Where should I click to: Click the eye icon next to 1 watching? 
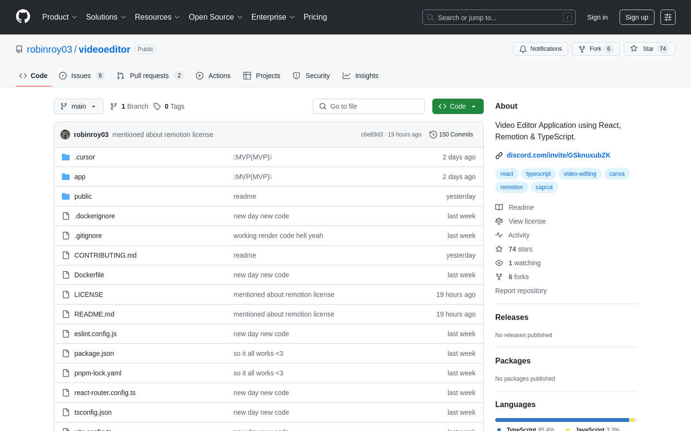coord(499,263)
